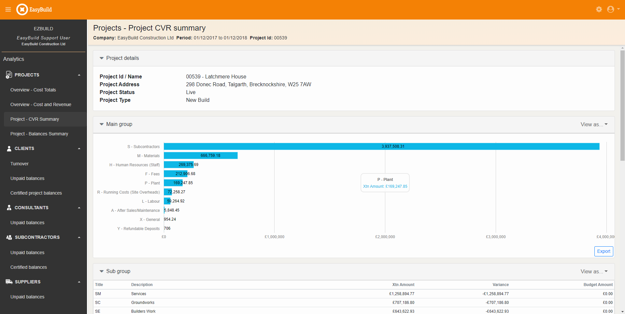Click the Suppliers truck icon
This screenshot has width=625, height=314.
[x=9, y=282]
